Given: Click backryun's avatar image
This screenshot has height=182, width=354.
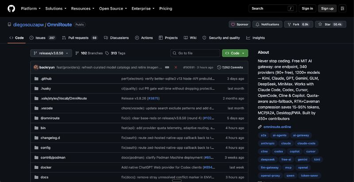Looking at the screenshot, I should [x=36, y=67].
